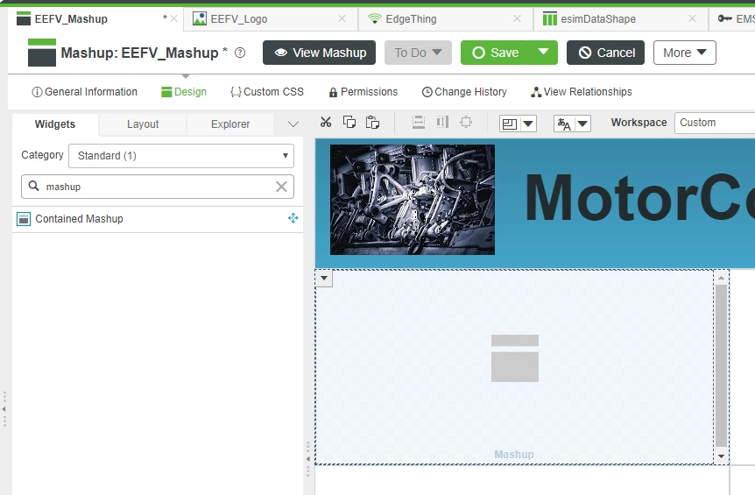Open the Category Standard (1) dropdown
The height and width of the screenshot is (495, 755).
pos(181,156)
